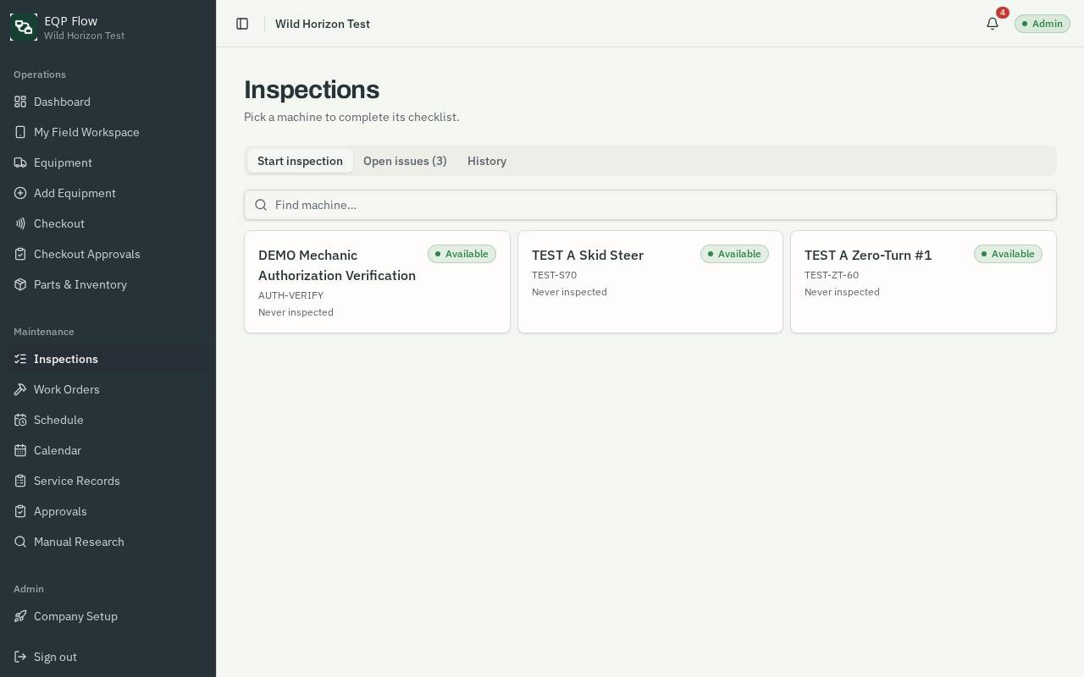Open the Manual Research link
The width and height of the screenshot is (1084, 677).
(108, 542)
